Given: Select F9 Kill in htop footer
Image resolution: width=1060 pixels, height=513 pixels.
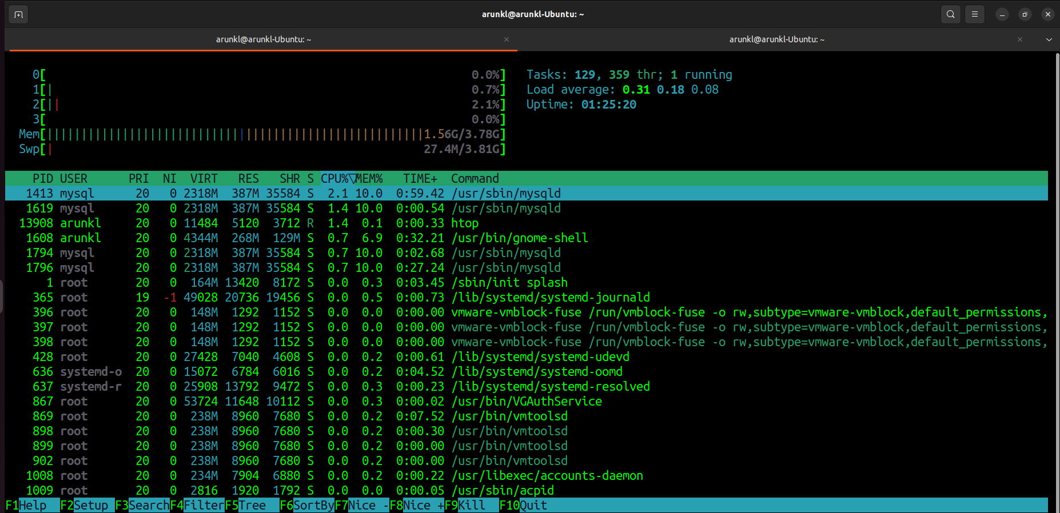Looking at the screenshot, I should pyautogui.click(x=472, y=505).
